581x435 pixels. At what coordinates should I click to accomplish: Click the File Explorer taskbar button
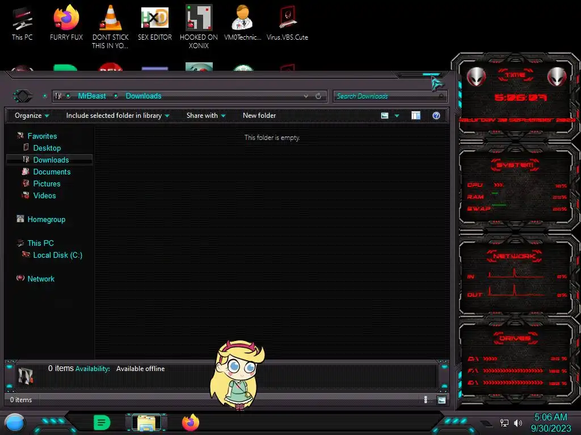pyautogui.click(x=146, y=423)
